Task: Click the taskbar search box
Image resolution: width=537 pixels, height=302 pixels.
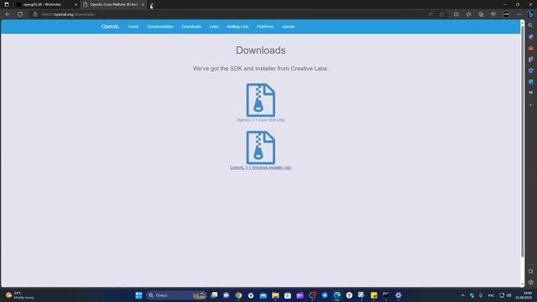Action: (176, 295)
